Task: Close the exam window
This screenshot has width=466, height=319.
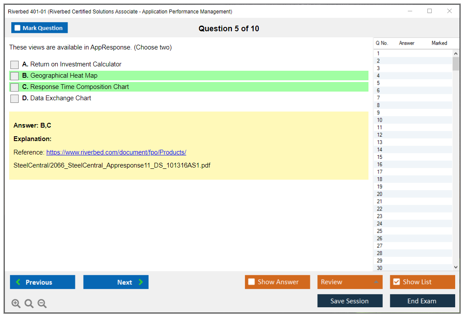Action: 450,11
